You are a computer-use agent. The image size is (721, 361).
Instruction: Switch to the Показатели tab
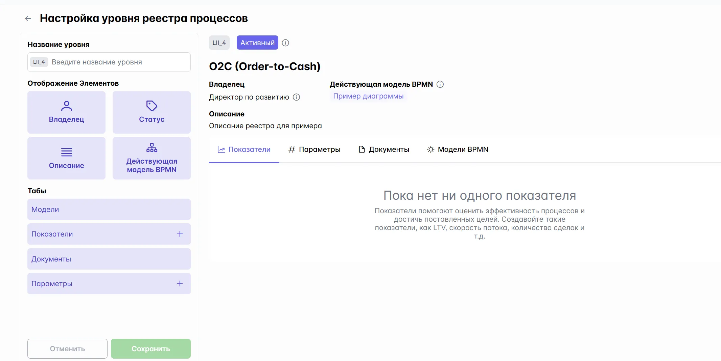pyautogui.click(x=244, y=149)
